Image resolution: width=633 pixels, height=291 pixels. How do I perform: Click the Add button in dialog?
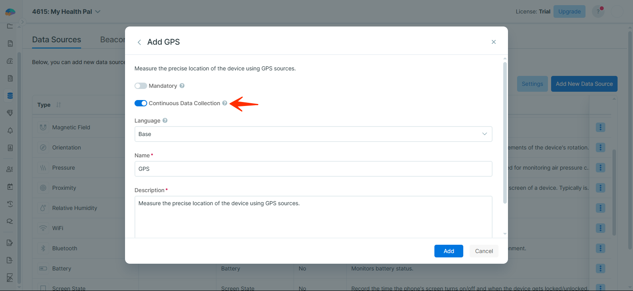(449, 251)
